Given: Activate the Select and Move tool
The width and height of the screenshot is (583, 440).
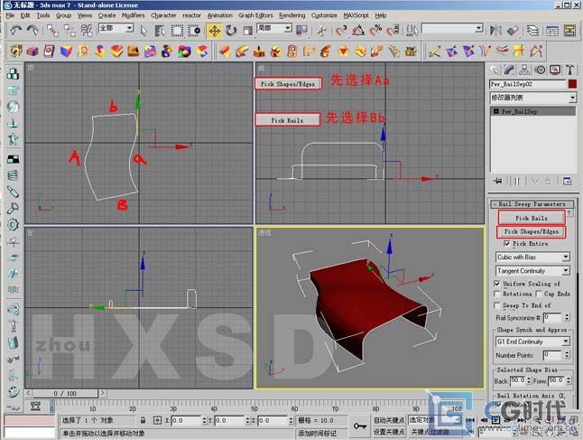Looking at the screenshot, I should click(x=215, y=31).
